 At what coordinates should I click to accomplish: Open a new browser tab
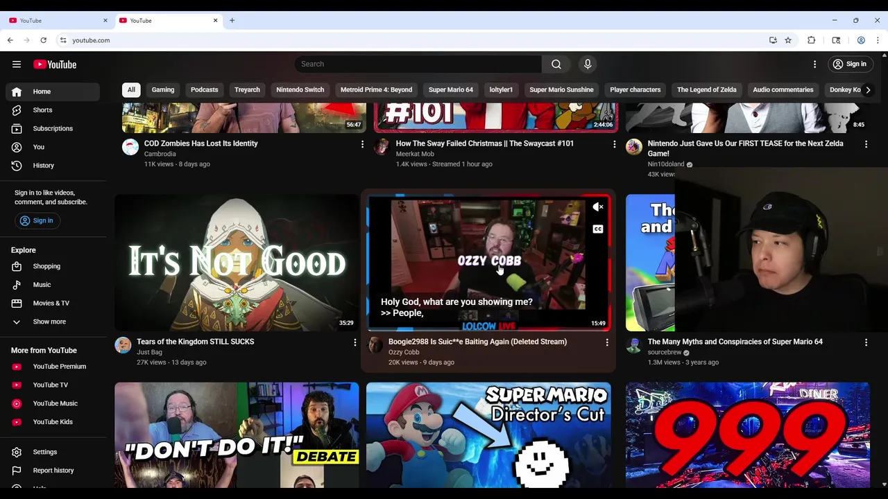pyautogui.click(x=232, y=21)
